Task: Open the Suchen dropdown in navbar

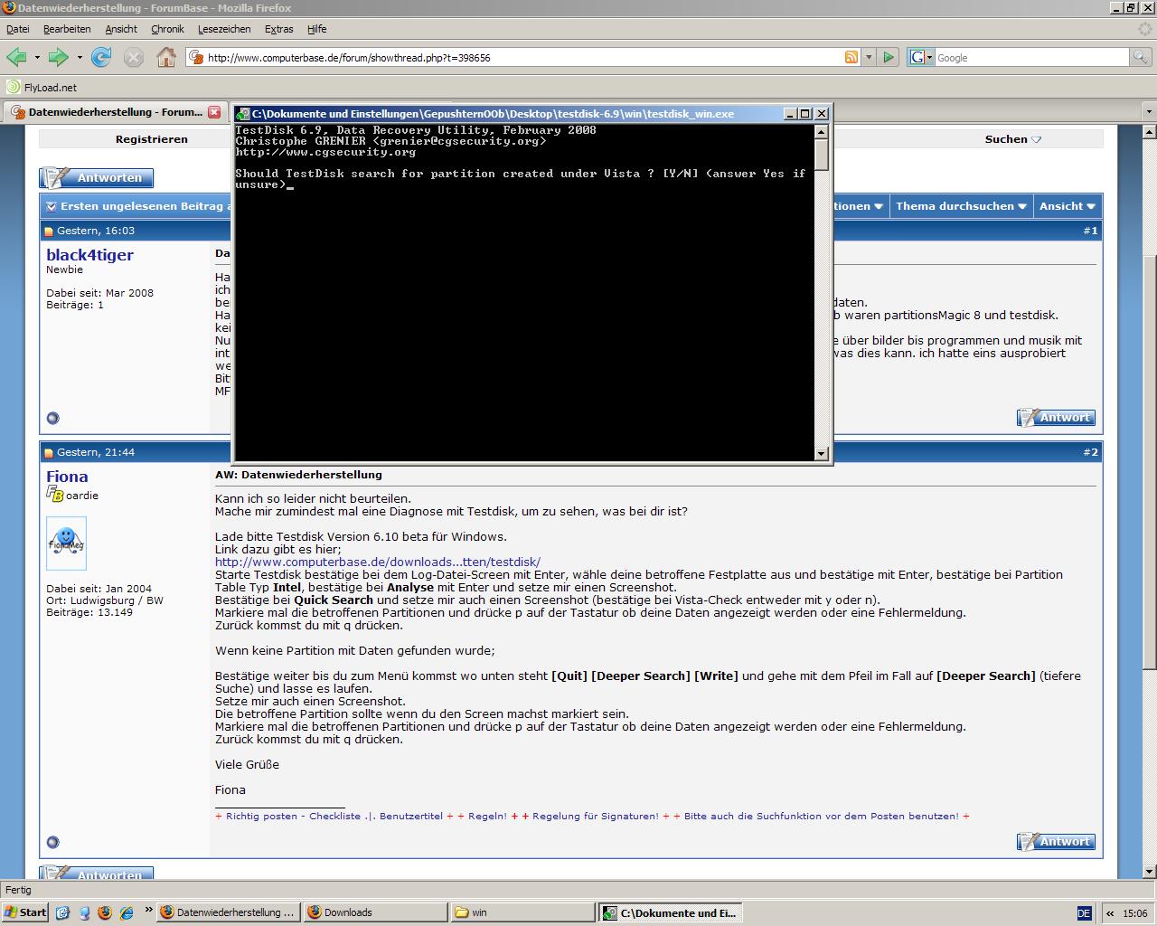Action: (x=1013, y=139)
